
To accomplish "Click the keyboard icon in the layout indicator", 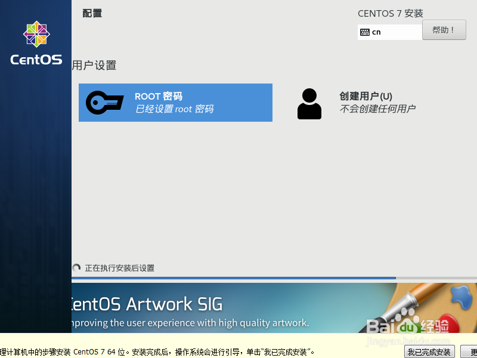I will tap(366, 32).
